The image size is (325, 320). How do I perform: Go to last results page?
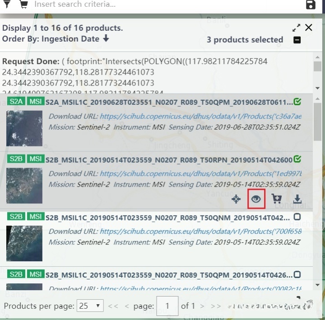point(216,306)
